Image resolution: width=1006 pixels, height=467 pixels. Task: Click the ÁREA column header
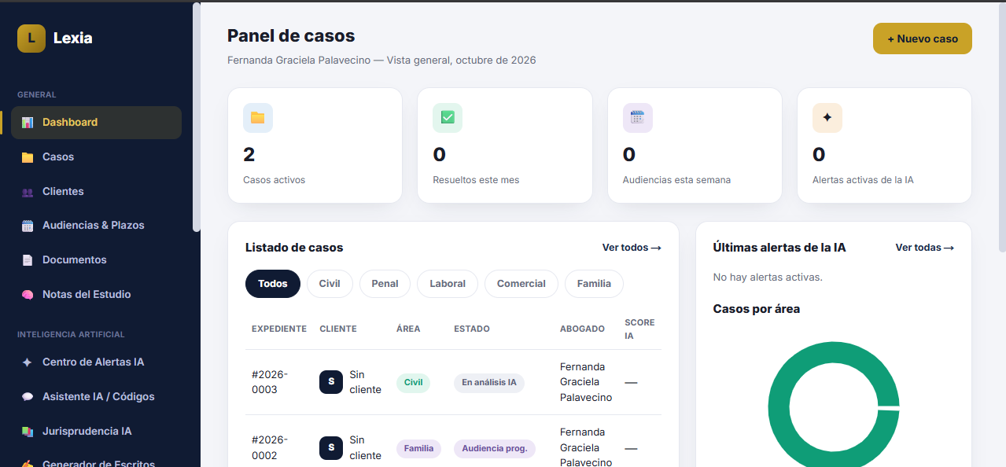pyautogui.click(x=408, y=329)
